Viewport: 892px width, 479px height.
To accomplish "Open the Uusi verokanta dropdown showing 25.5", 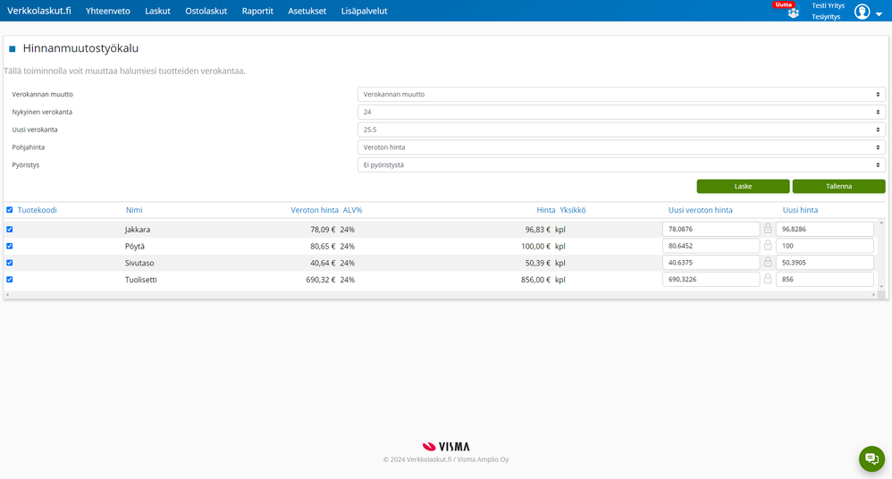I will click(x=621, y=130).
